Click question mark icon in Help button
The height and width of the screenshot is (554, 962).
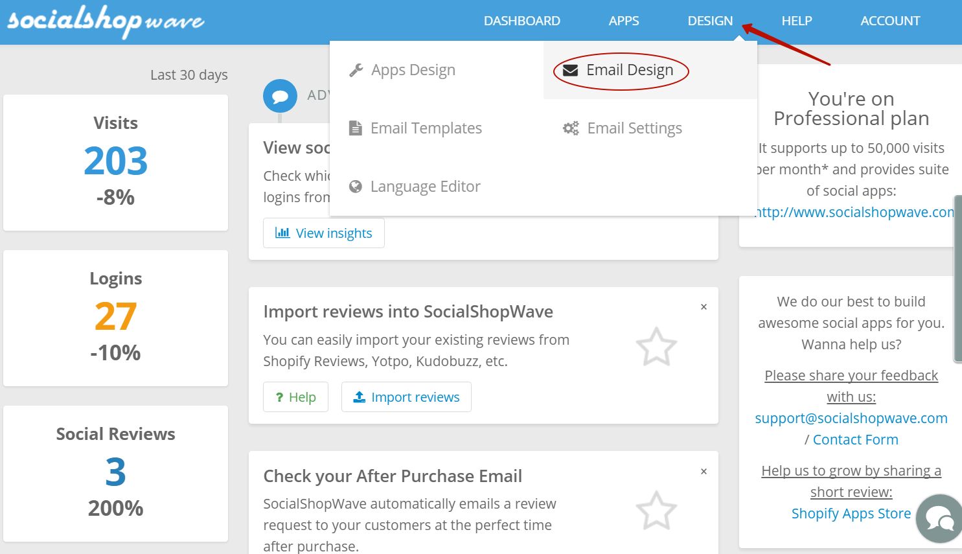279,397
